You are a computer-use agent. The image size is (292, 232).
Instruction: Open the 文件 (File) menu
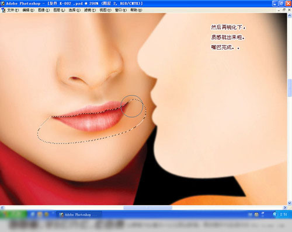click(x=13, y=10)
